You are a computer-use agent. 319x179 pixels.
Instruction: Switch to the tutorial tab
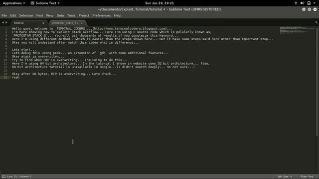tap(28, 23)
